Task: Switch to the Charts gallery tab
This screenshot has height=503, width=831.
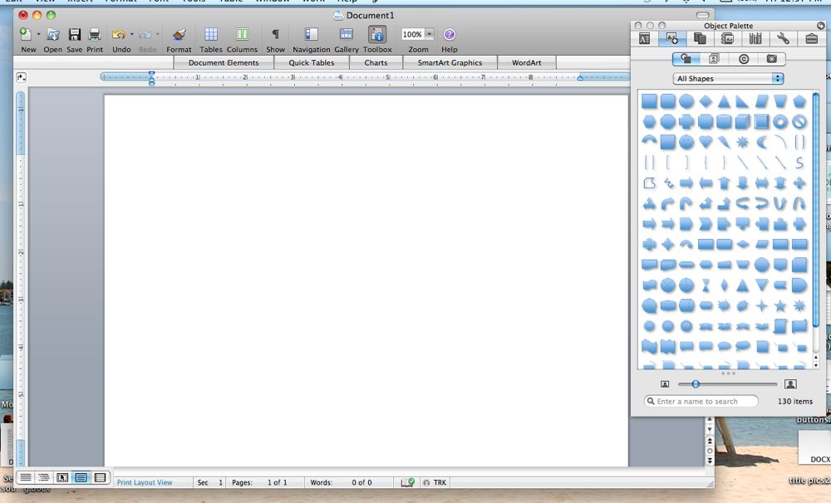Action: (376, 62)
